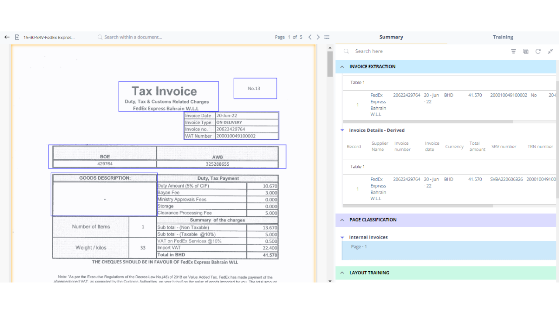Collapse the Invoice Details - Derived subsection
The width and height of the screenshot is (559, 314).
point(342,130)
